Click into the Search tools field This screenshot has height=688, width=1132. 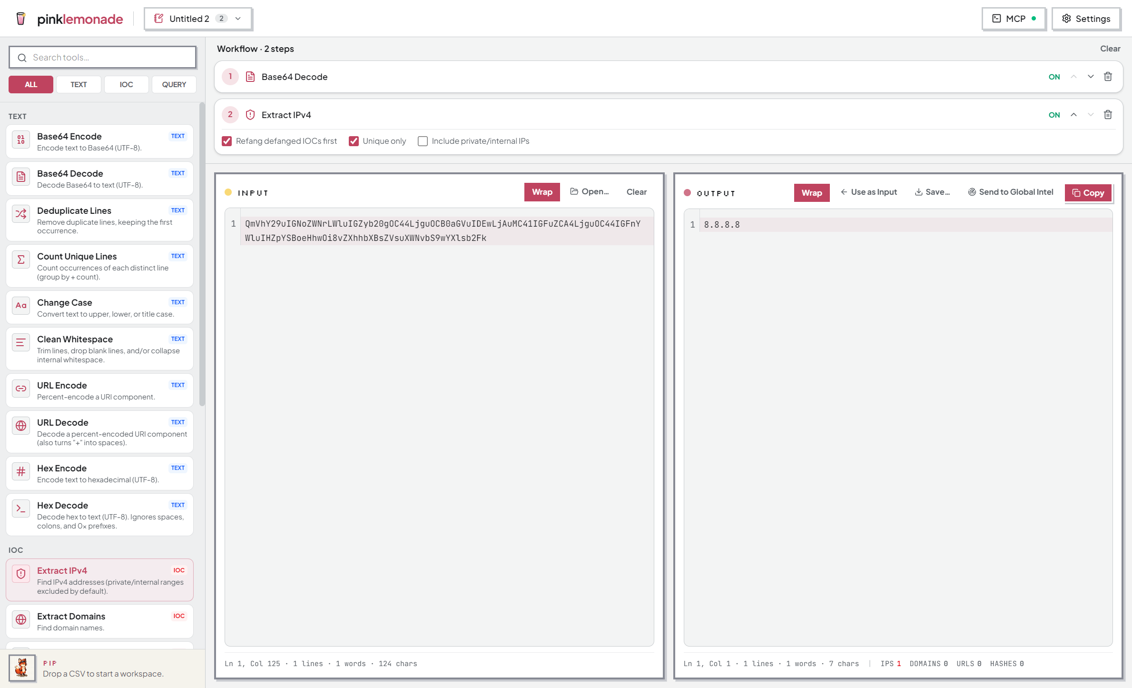(x=102, y=57)
